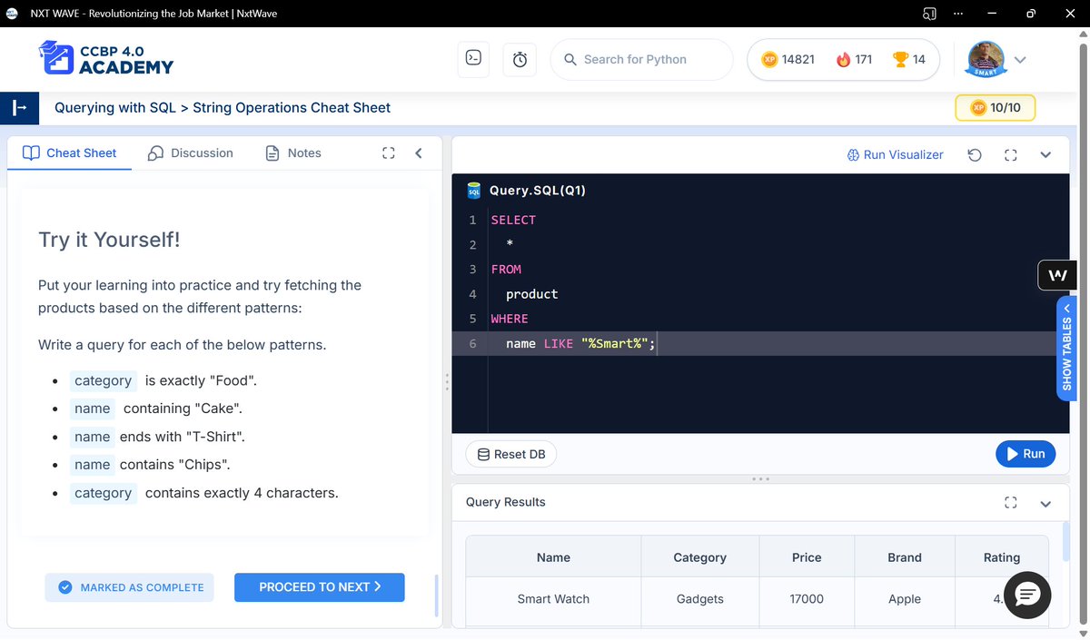The width and height of the screenshot is (1090, 640).
Task: Click the Category column header
Action: (x=699, y=557)
